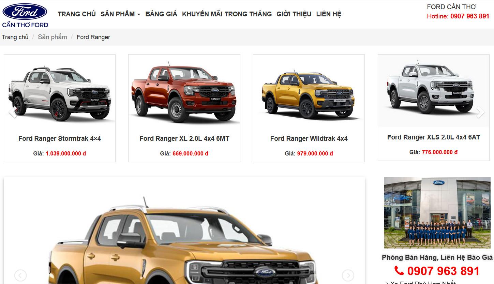Image resolution: width=494 pixels, height=284 pixels.
Task: Click the Ford Cần Thơ logo
Action: pyautogui.click(x=25, y=15)
